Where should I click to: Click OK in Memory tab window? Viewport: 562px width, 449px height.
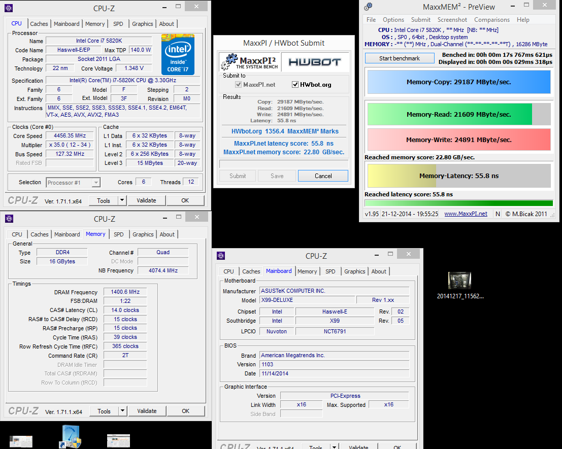[186, 411]
